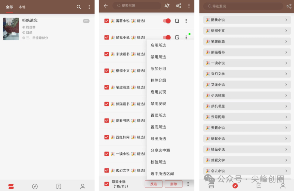
Task: Tap the bookshelf tab icon in left screen
Action: [x=11, y=186]
